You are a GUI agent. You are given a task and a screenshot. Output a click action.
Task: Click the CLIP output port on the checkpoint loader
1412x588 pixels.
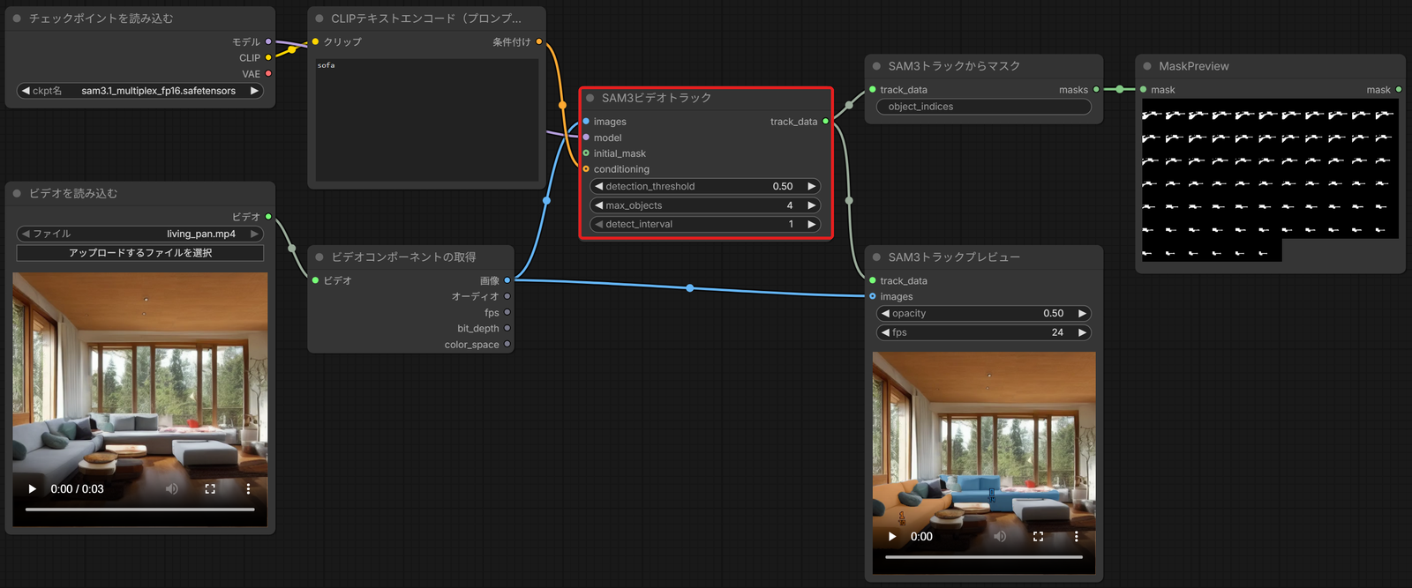point(268,57)
